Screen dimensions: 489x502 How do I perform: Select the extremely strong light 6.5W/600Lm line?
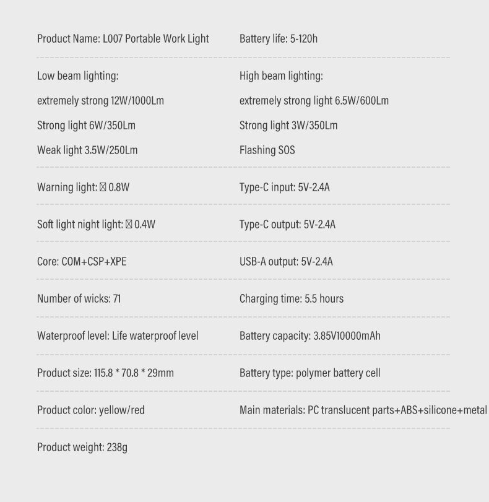(314, 101)
